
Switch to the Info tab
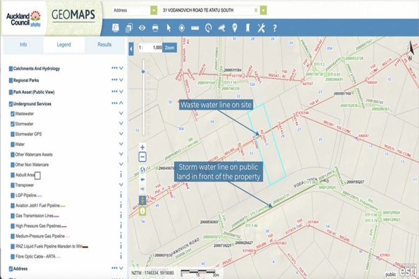[x=23, y=45]
